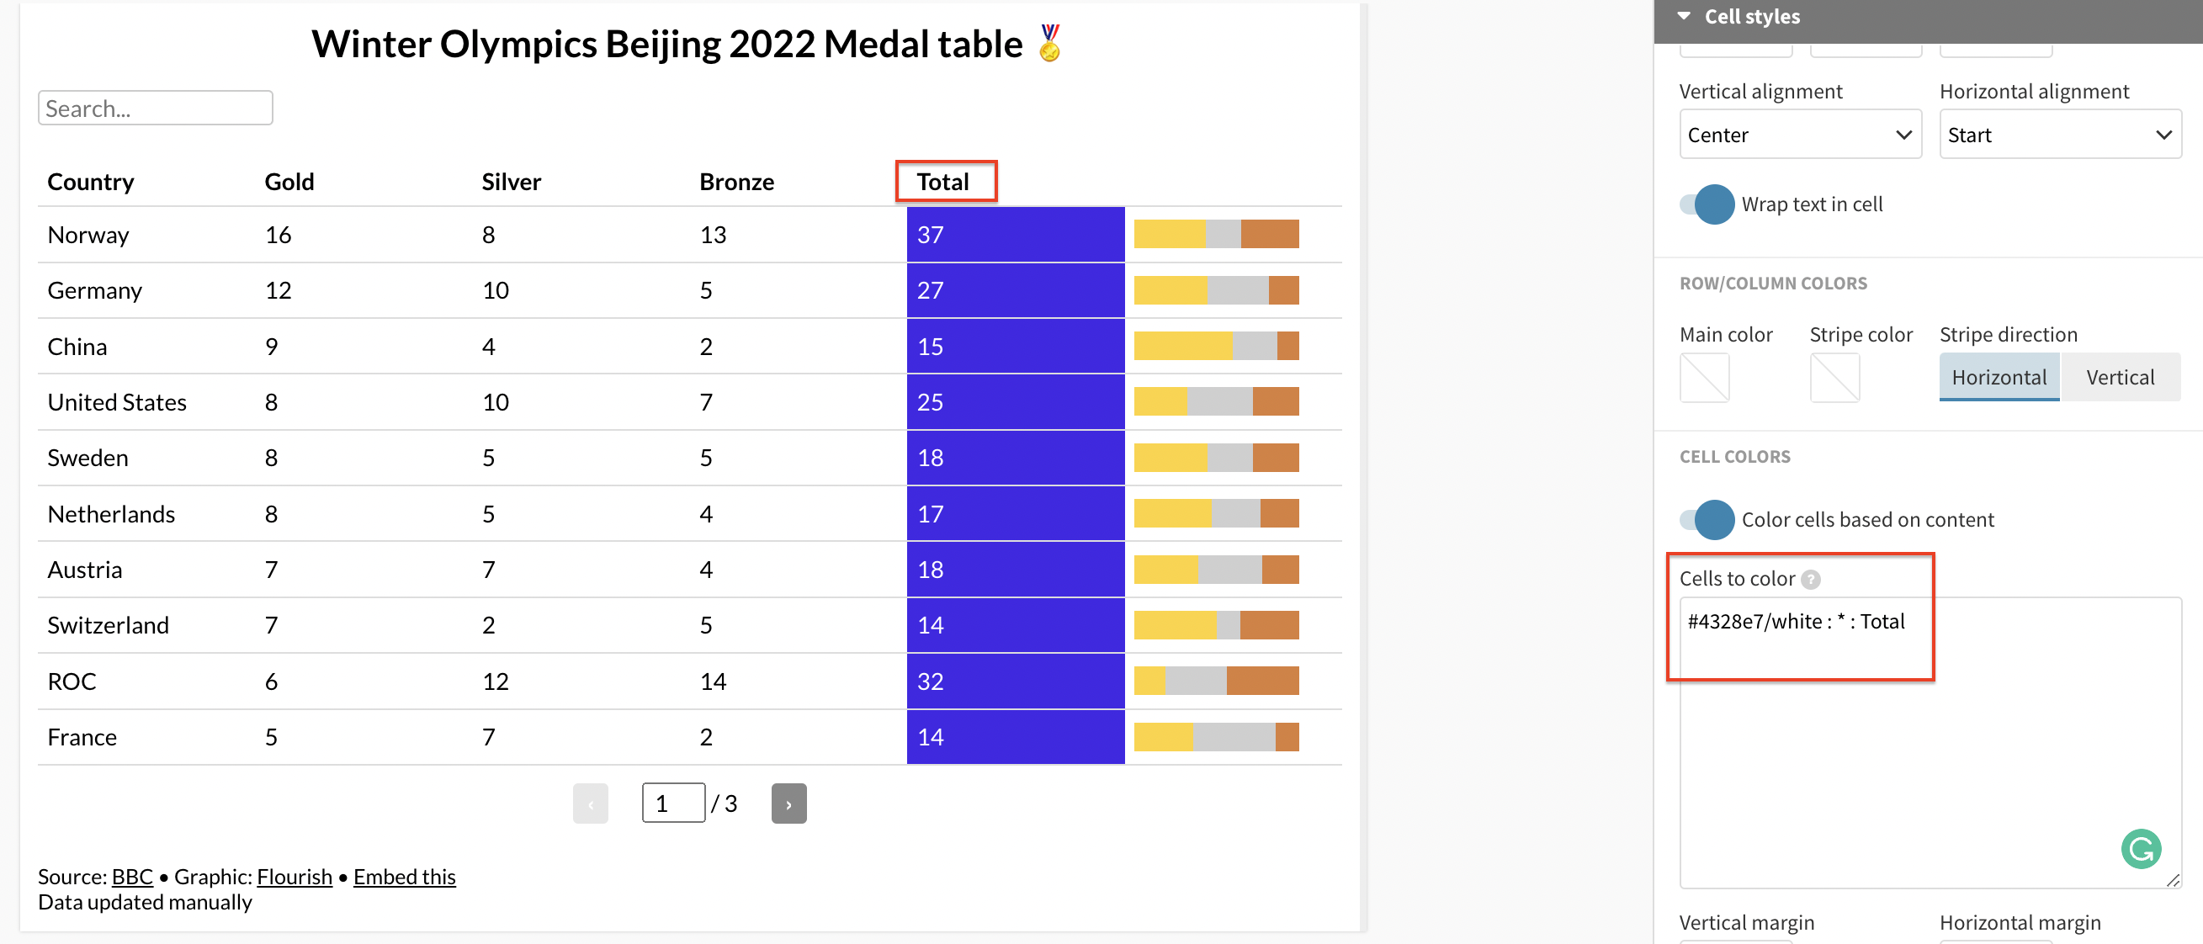
Task: Click the Embed this link
Action: click(404, 876)
